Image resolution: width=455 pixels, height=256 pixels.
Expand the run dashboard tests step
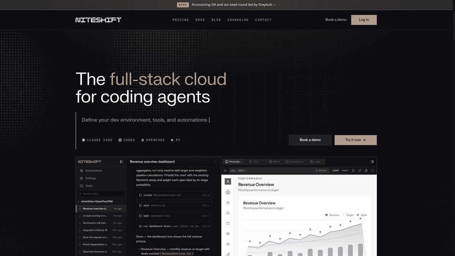(174, 226)
